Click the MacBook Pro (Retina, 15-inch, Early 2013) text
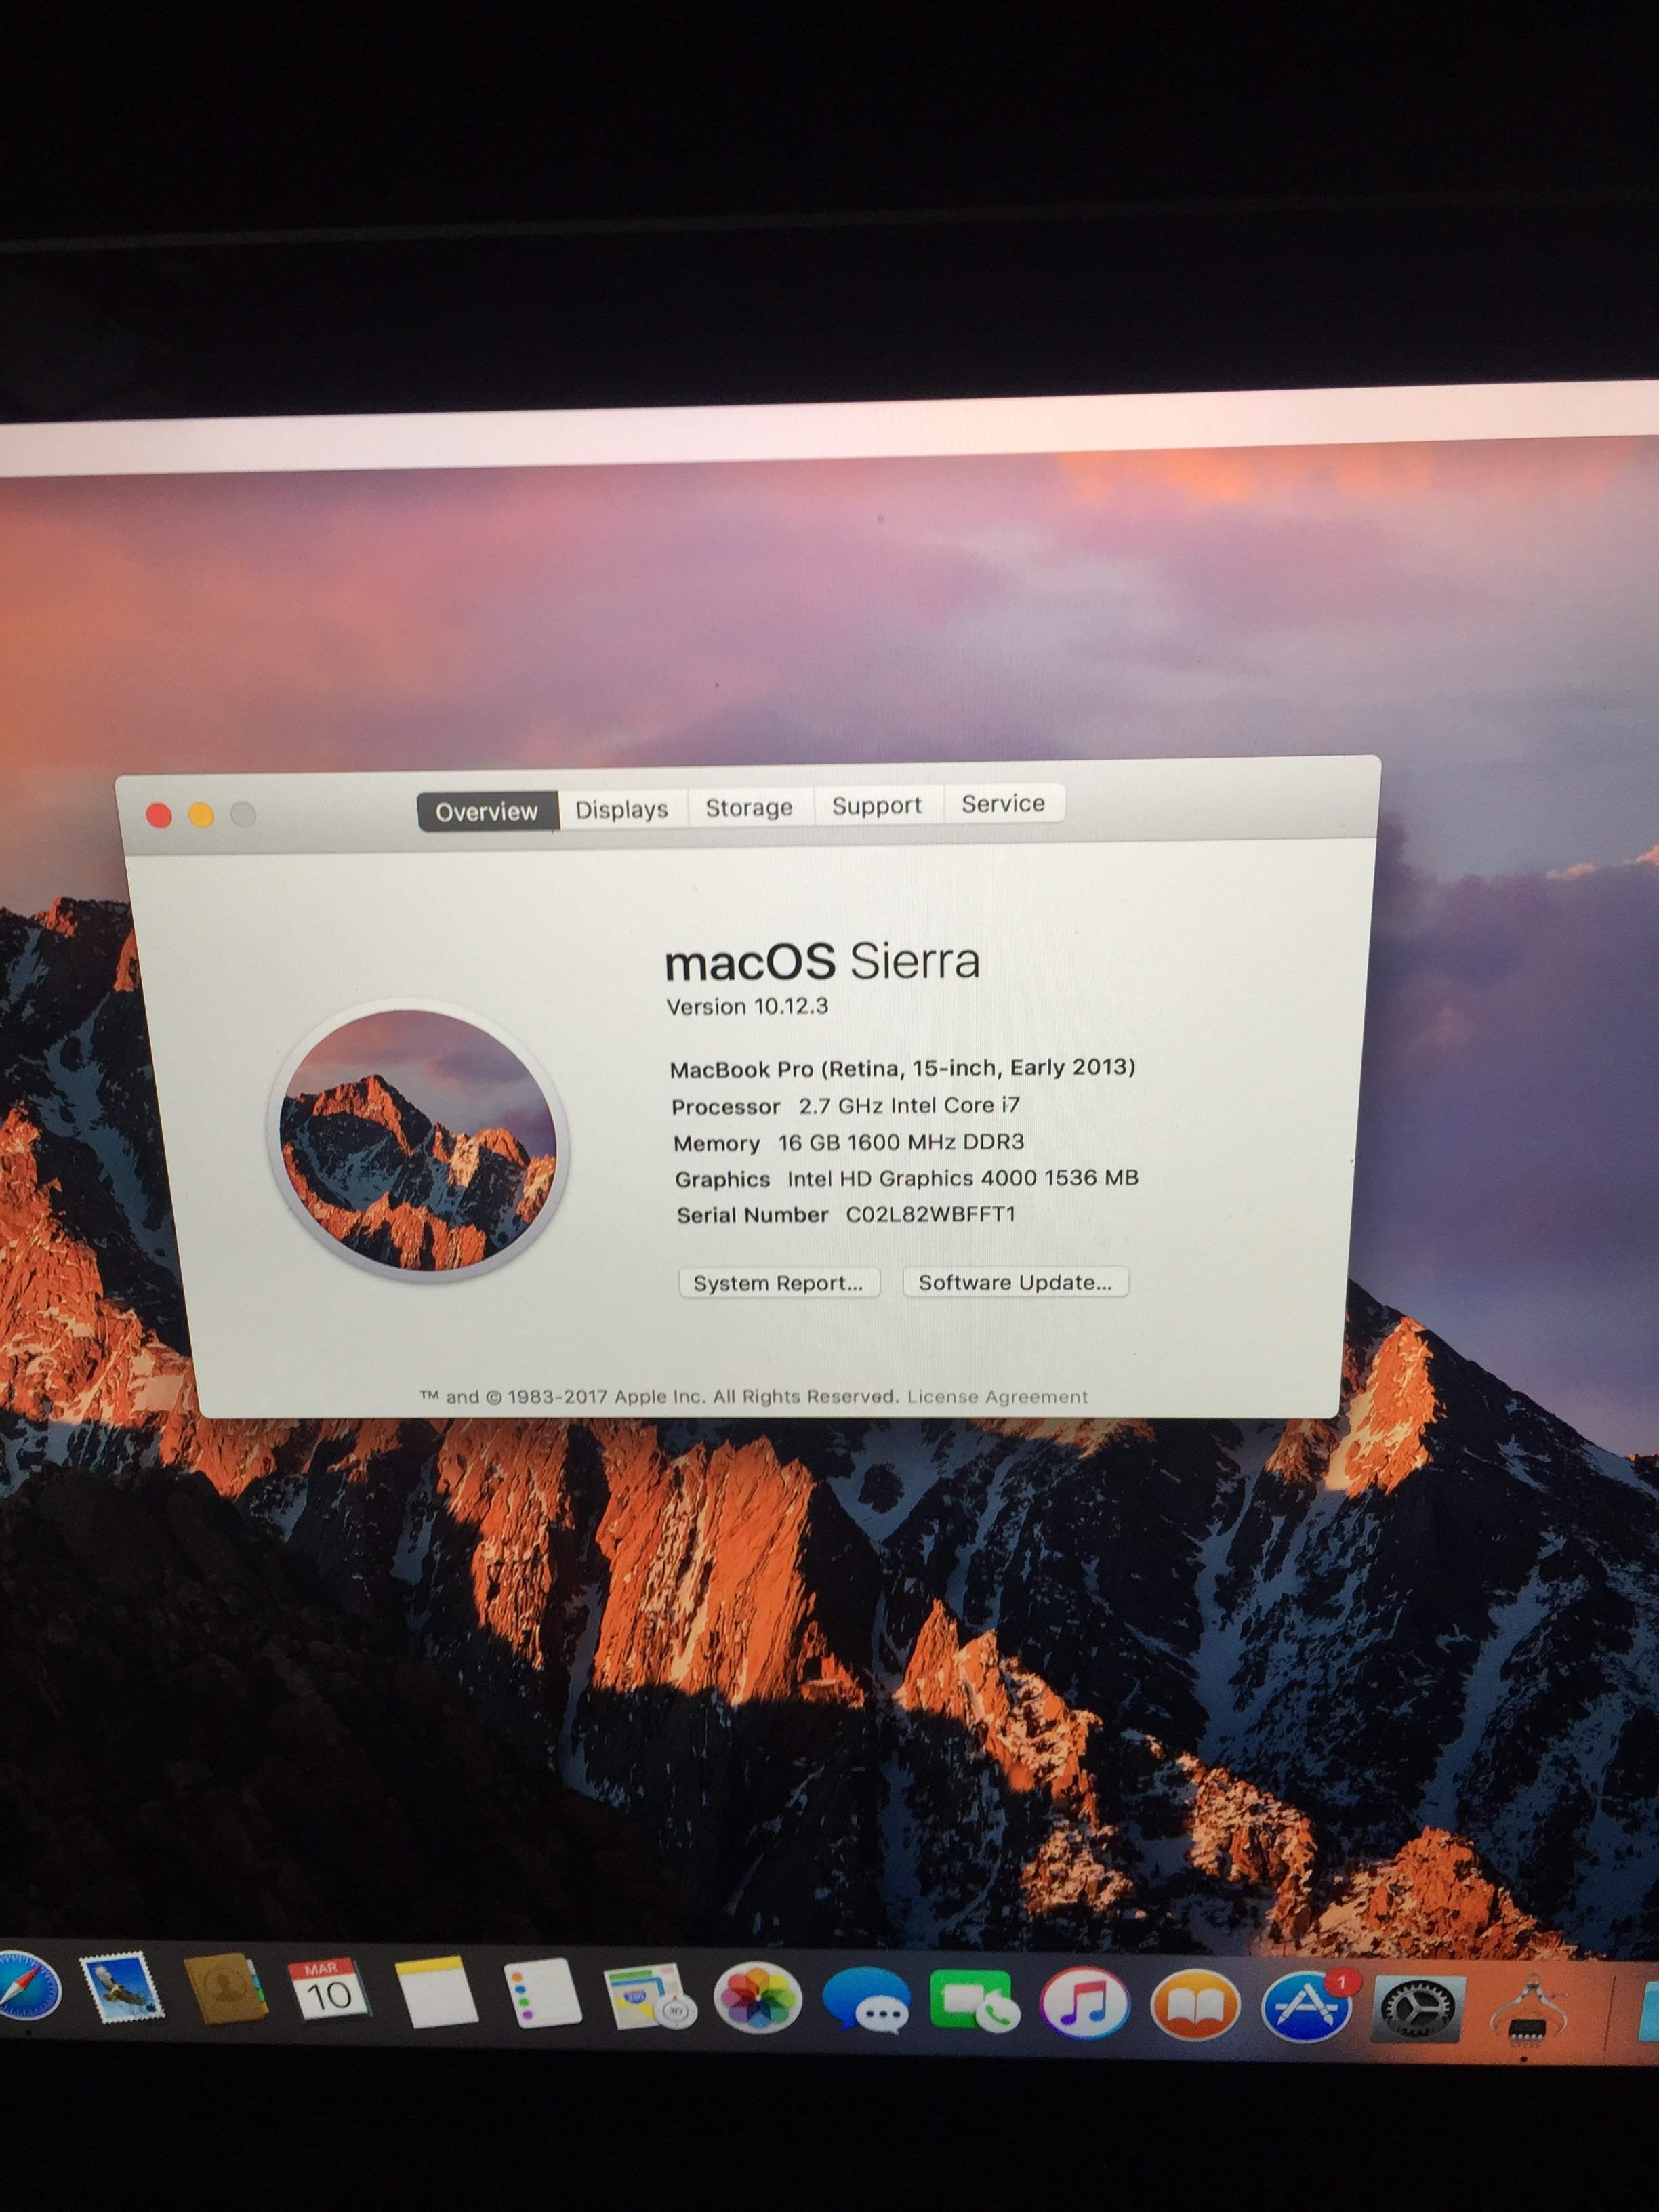The width and height of the screenshot is (1659, 2212). [x=903, y=1068]
